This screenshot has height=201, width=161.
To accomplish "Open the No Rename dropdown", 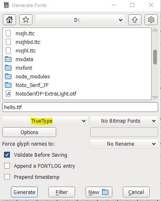I will [x=124, y=144].
